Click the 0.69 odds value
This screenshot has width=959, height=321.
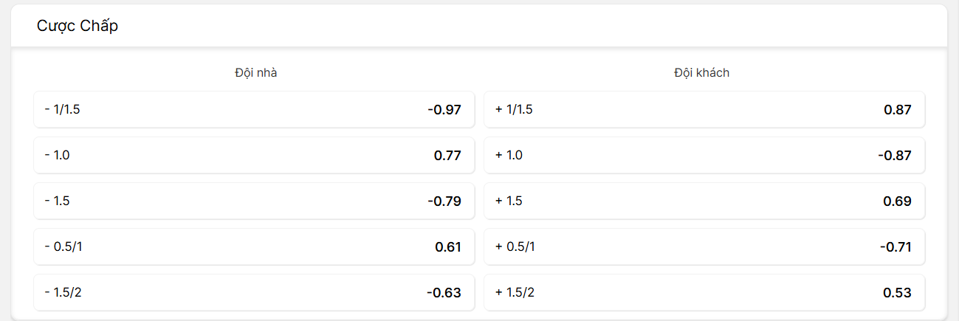(898, 201)
